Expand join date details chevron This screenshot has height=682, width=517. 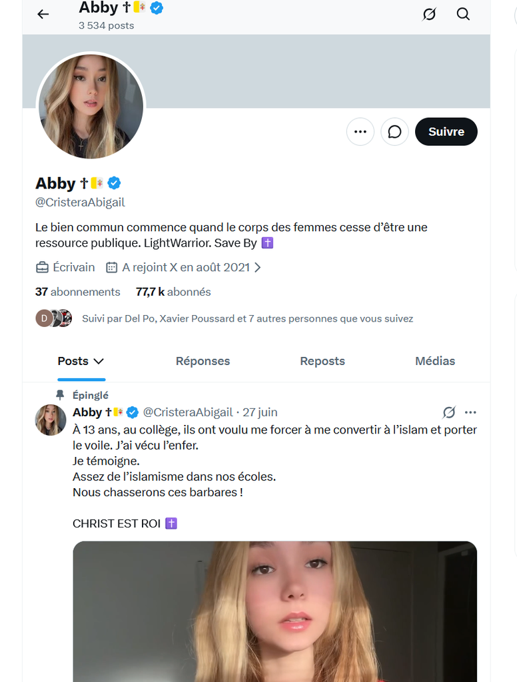point(258,268)
